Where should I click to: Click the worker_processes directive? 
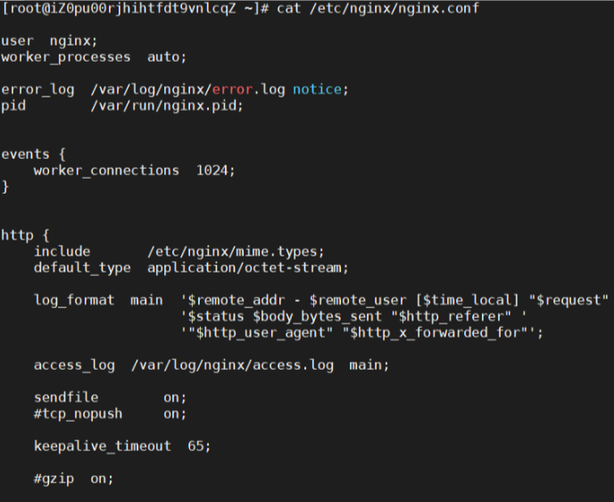[x=66, y=57]
